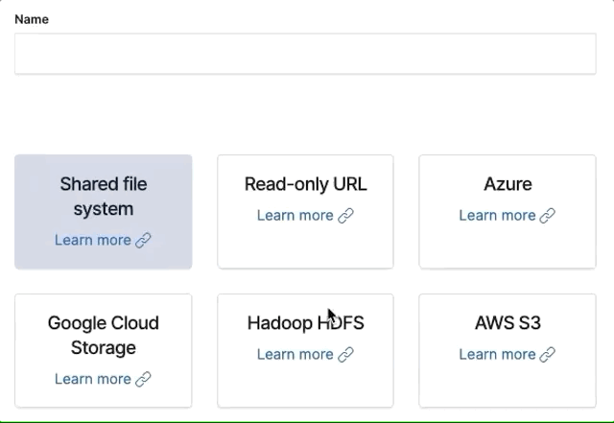Screen dimensions: 614x423
Task: Follow the Learn more text under Azure
Action: coord(497,215)
